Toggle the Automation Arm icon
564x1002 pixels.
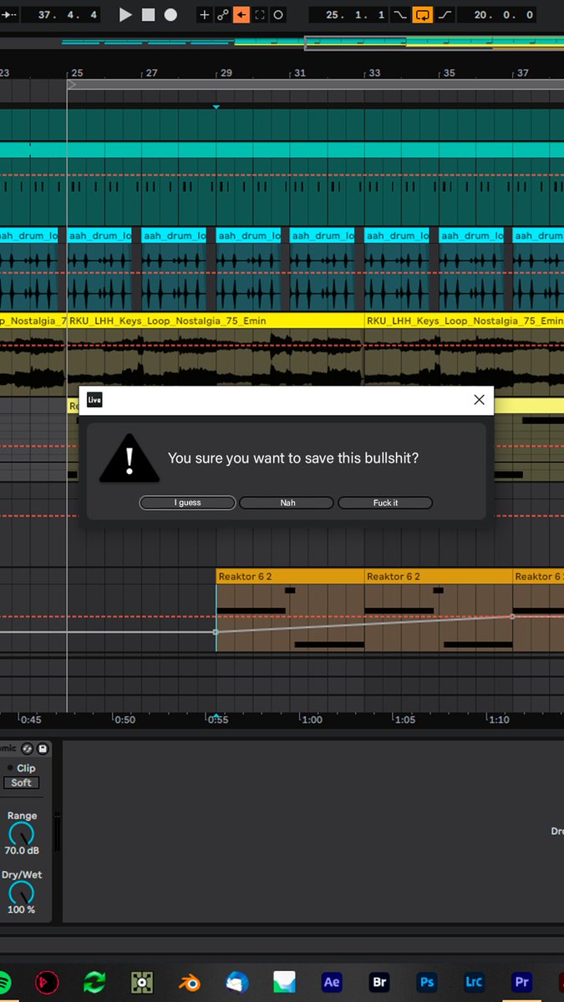pyautogui.click(x=223, y=15)
